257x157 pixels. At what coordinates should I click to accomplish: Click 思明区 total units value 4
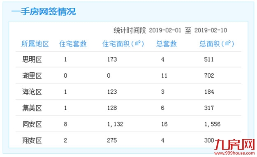click(x=162, y=59)
